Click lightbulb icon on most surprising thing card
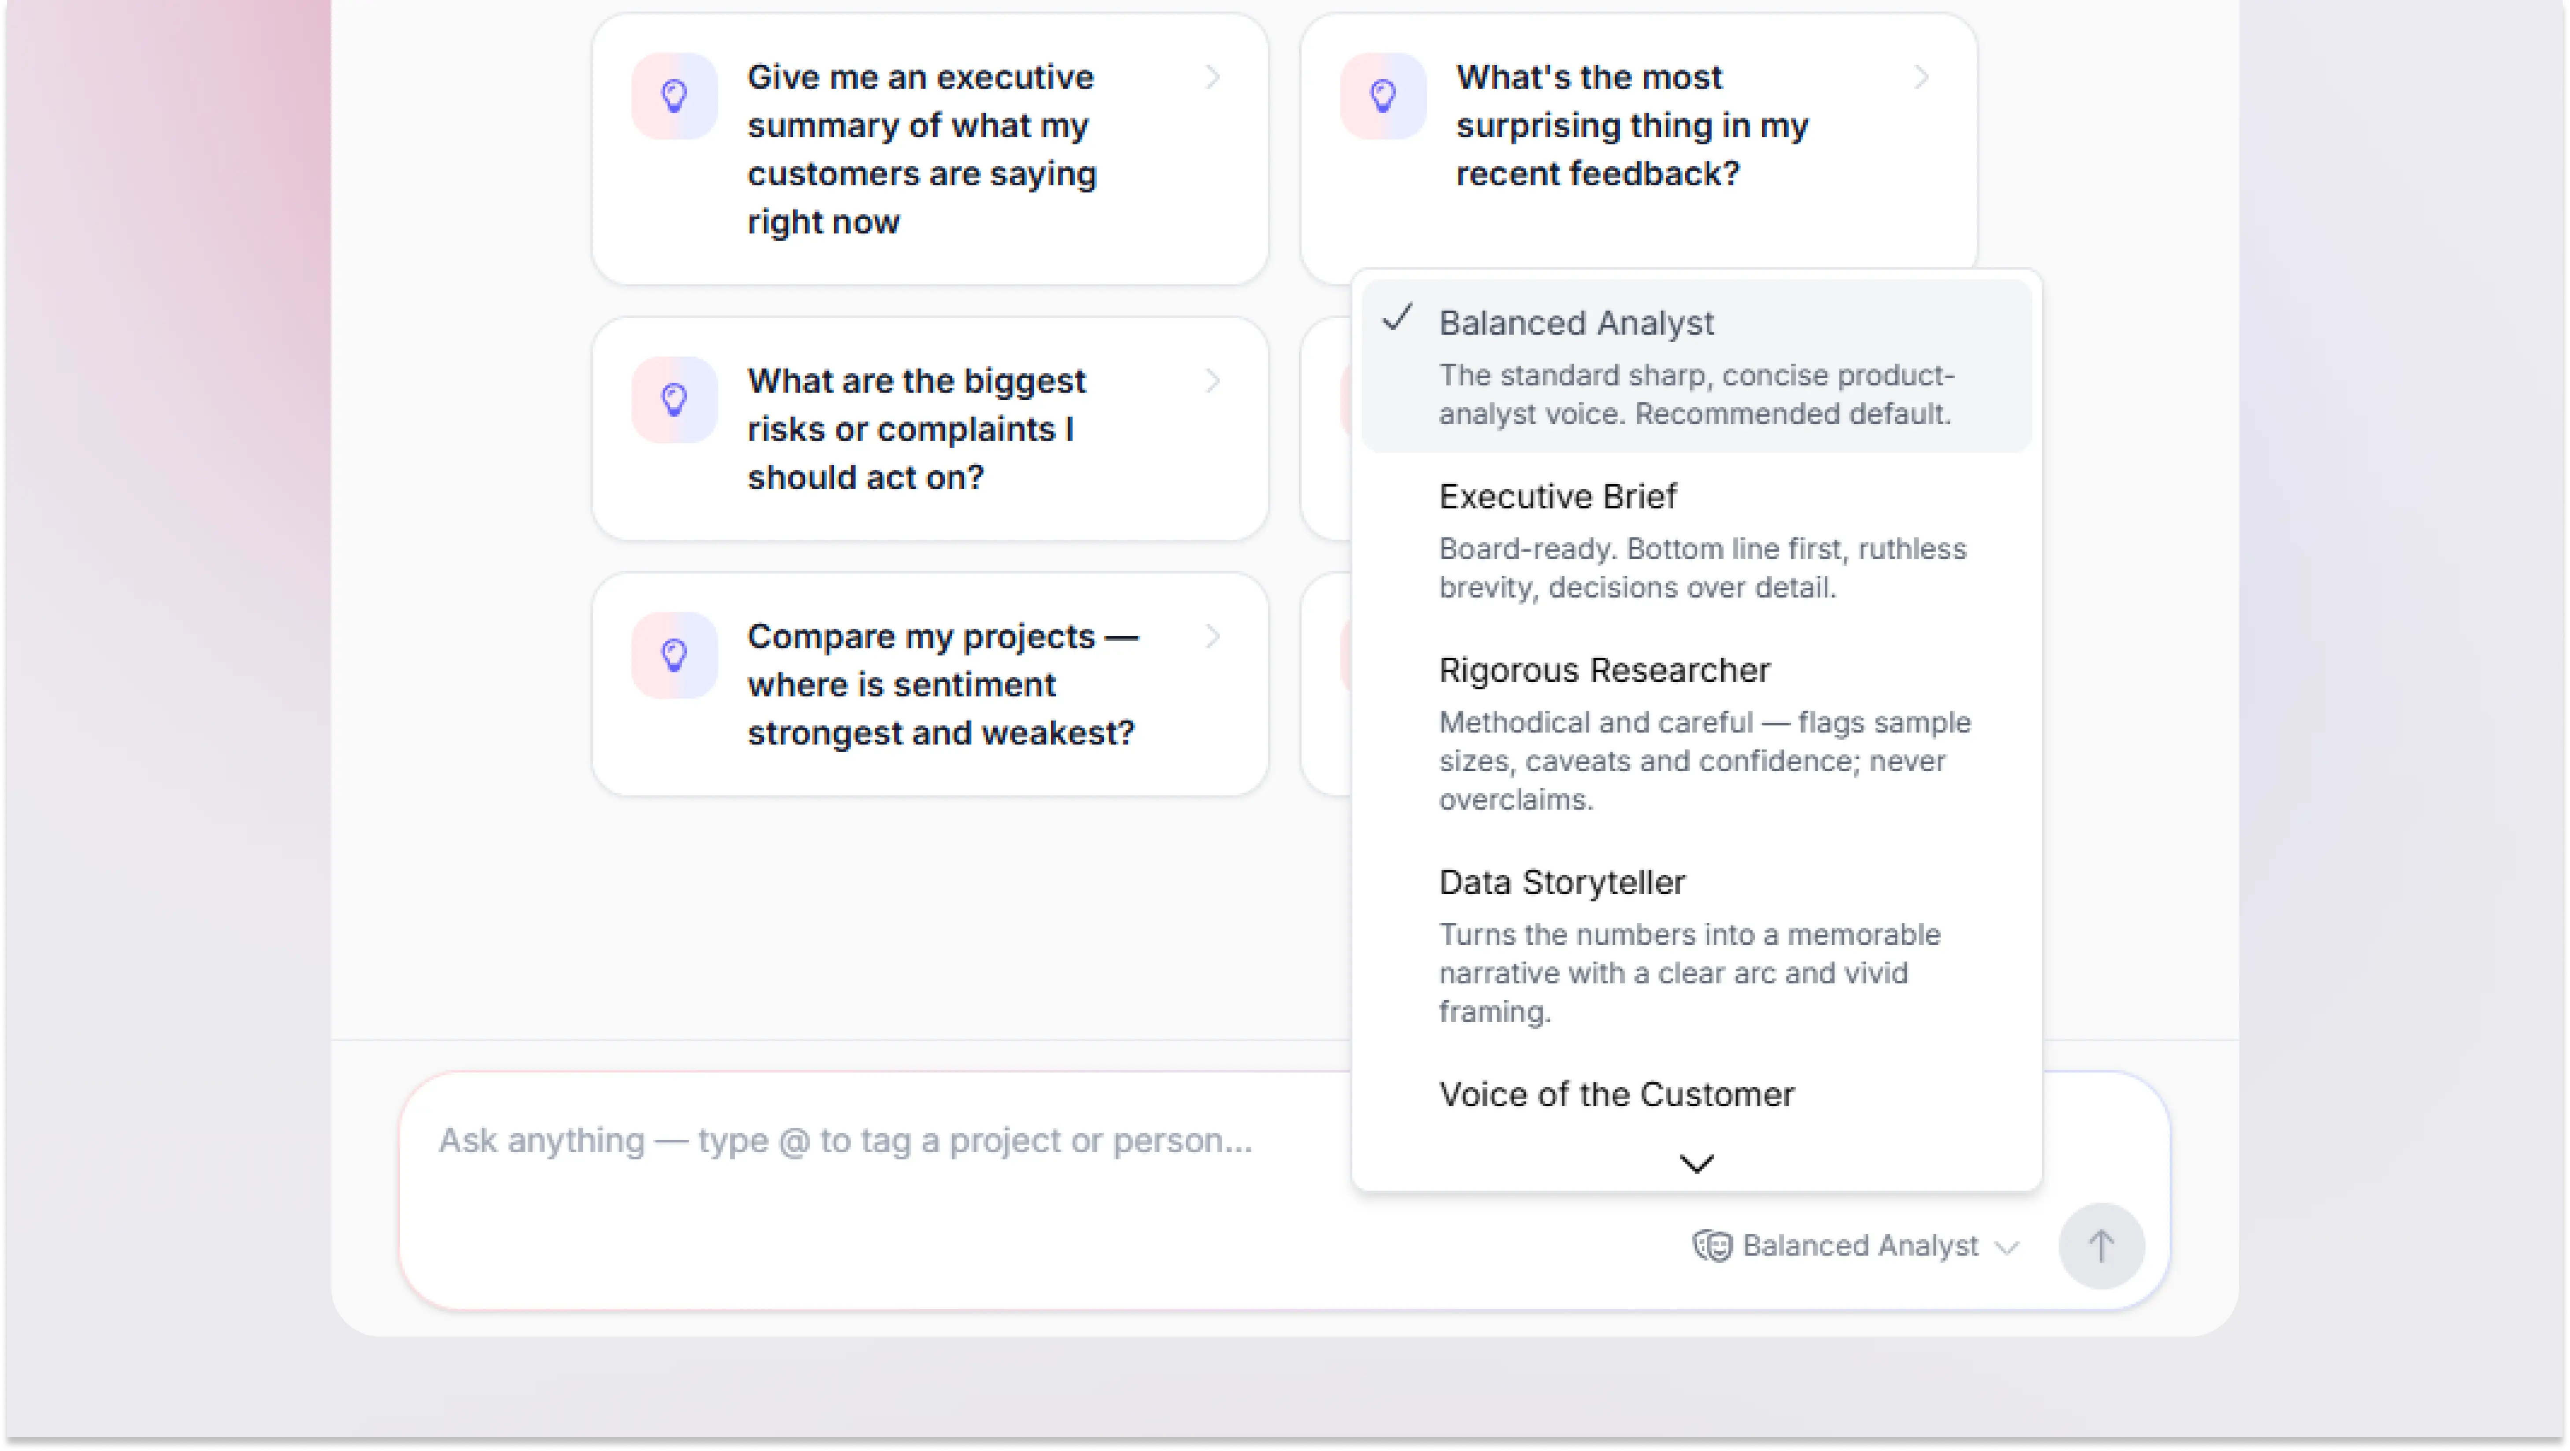This screenshot has width=2570, height=1451. pos(1383,96)
